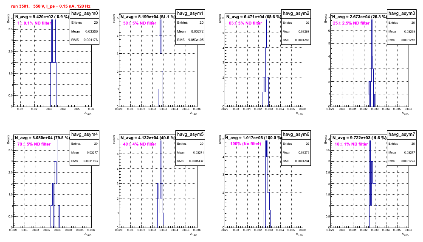Image resolution: width=423 pixels, height=242 pixels.
Task: Click the N_avg = 9.420e+02 label
Action: 42,16
